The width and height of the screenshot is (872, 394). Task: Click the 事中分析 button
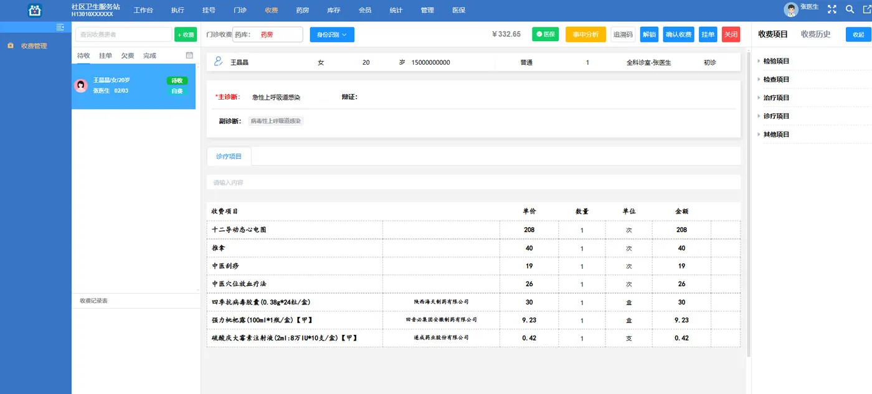coord(585,34)
